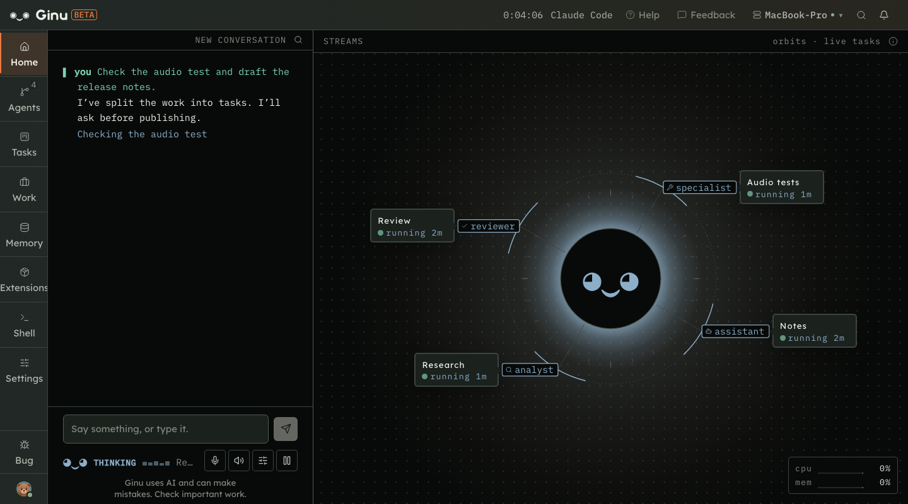Select the Review task card
908x504 pixels.
point(412,226)
